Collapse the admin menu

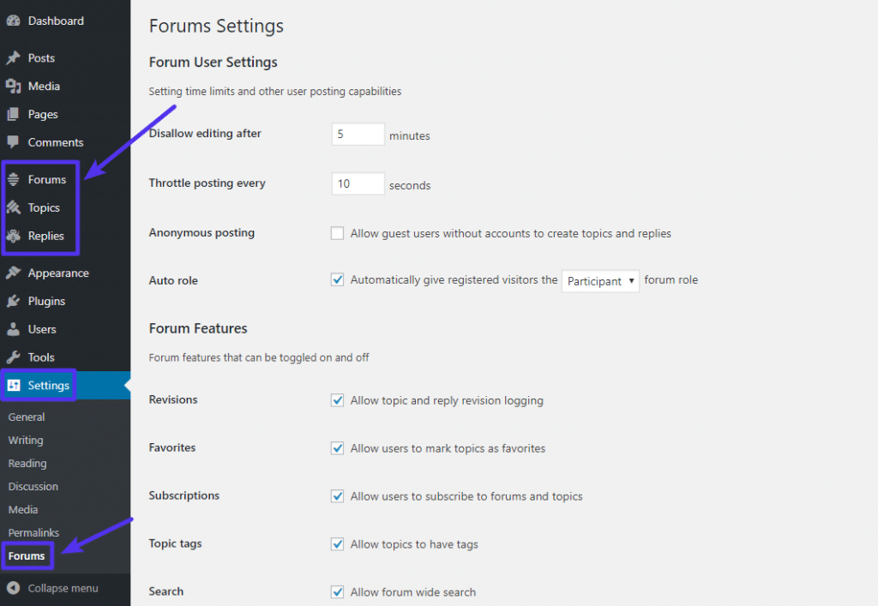click(x=51, y=588)
